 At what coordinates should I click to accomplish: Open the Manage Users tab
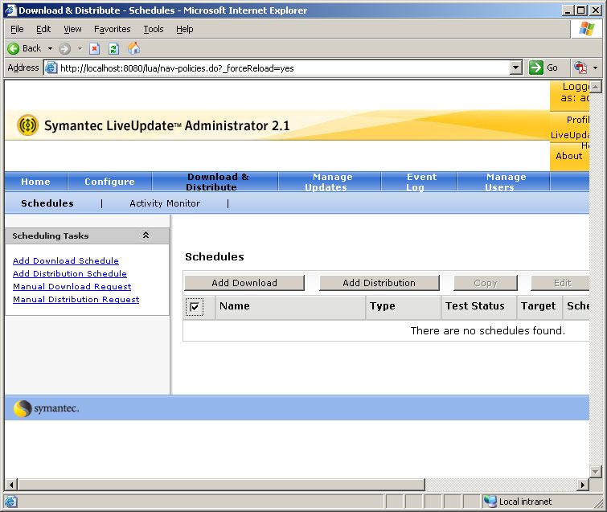[x=503, y=182]
